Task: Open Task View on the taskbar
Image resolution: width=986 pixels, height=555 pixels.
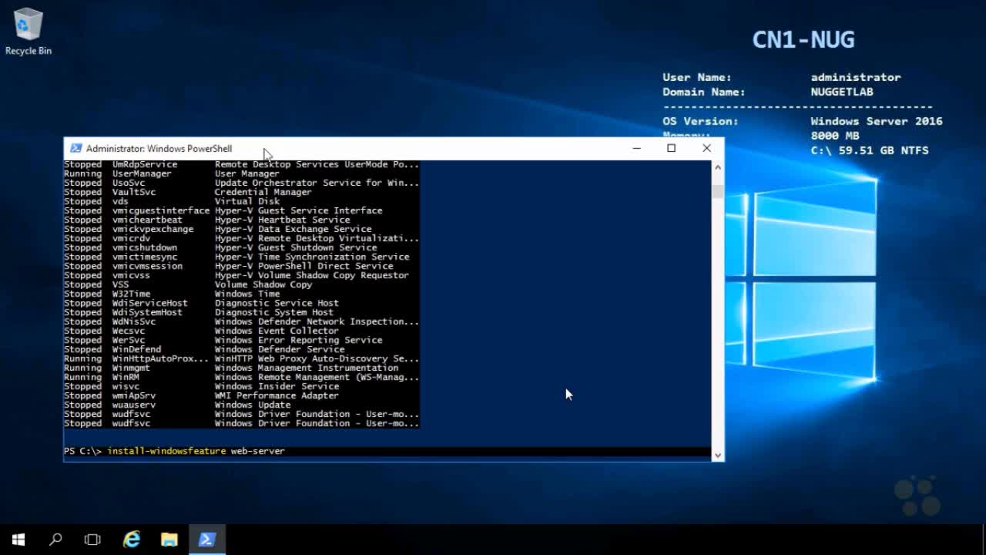Action: (x=92, y=540)
